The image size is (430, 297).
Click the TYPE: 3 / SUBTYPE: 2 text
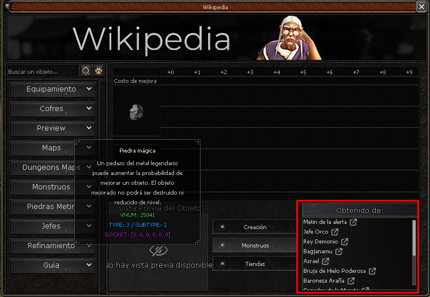click(138, 225)
